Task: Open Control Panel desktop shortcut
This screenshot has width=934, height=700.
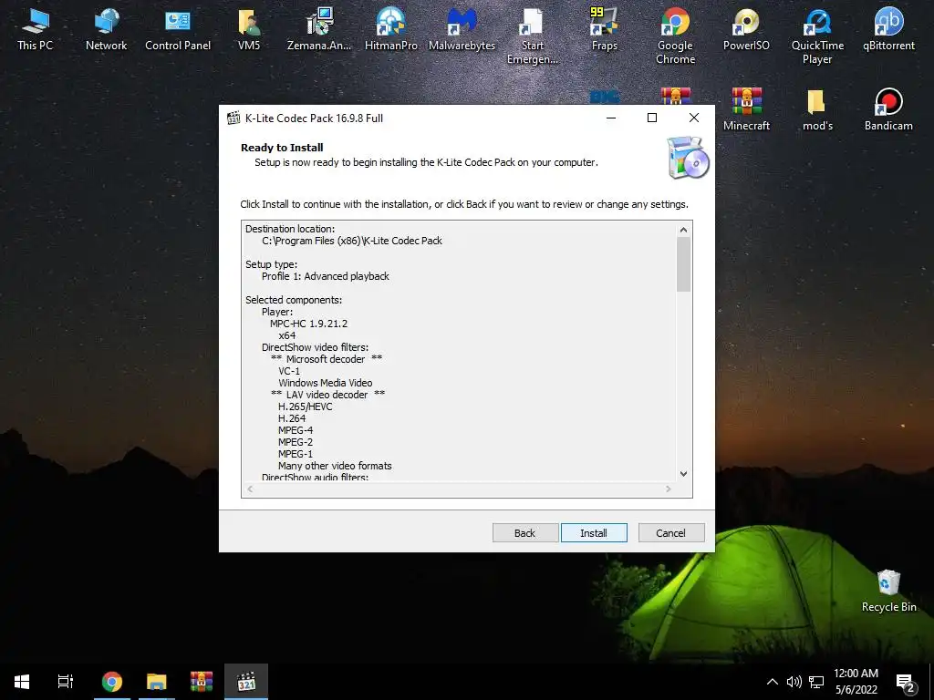Action: (x=178, y=28)
